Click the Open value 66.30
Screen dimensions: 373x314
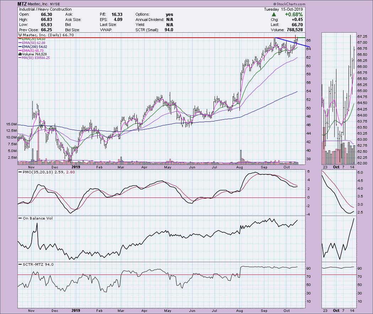click(x=47, y=15)
